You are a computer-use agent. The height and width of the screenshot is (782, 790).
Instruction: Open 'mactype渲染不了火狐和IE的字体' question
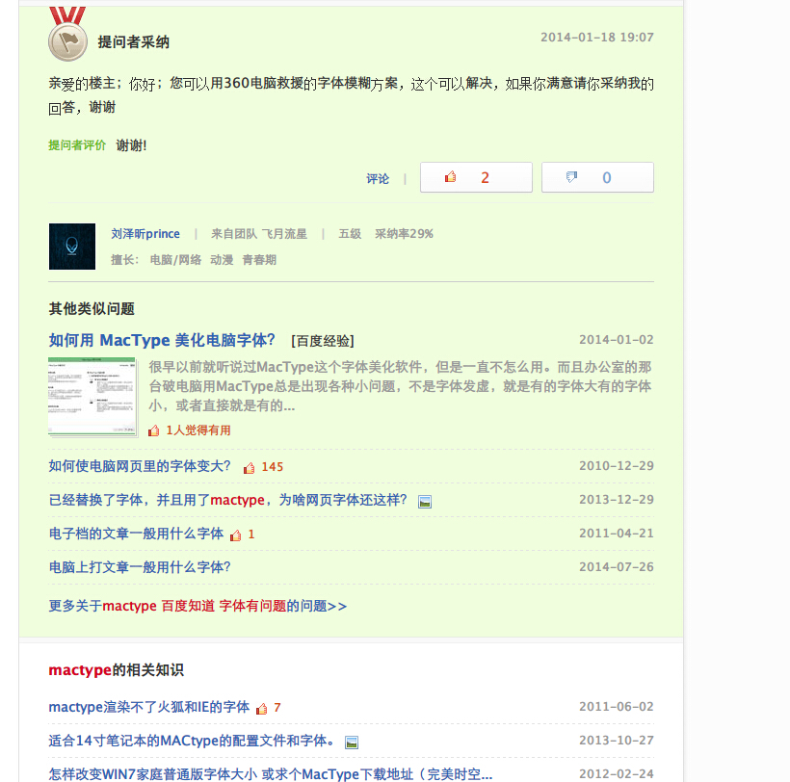point(149,707)
